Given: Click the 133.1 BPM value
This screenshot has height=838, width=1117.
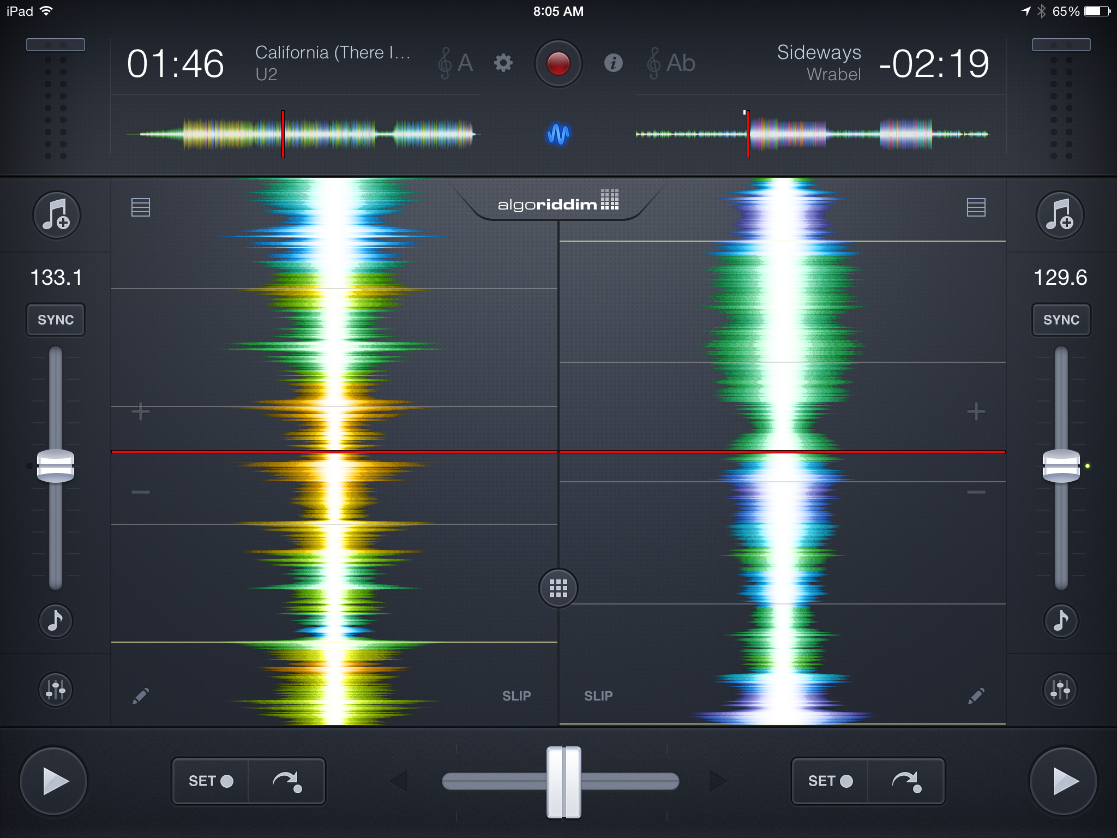Looking at the screenshot, I should [x=56, y=277].
